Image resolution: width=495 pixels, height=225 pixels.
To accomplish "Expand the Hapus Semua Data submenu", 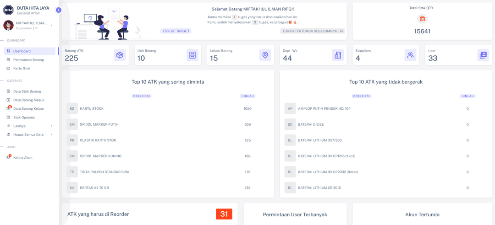I will tap(51, 135).
